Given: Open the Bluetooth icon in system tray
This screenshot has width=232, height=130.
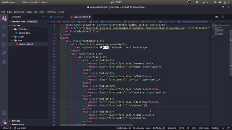Looking at the screenshot, I should (x=197, y=2).
